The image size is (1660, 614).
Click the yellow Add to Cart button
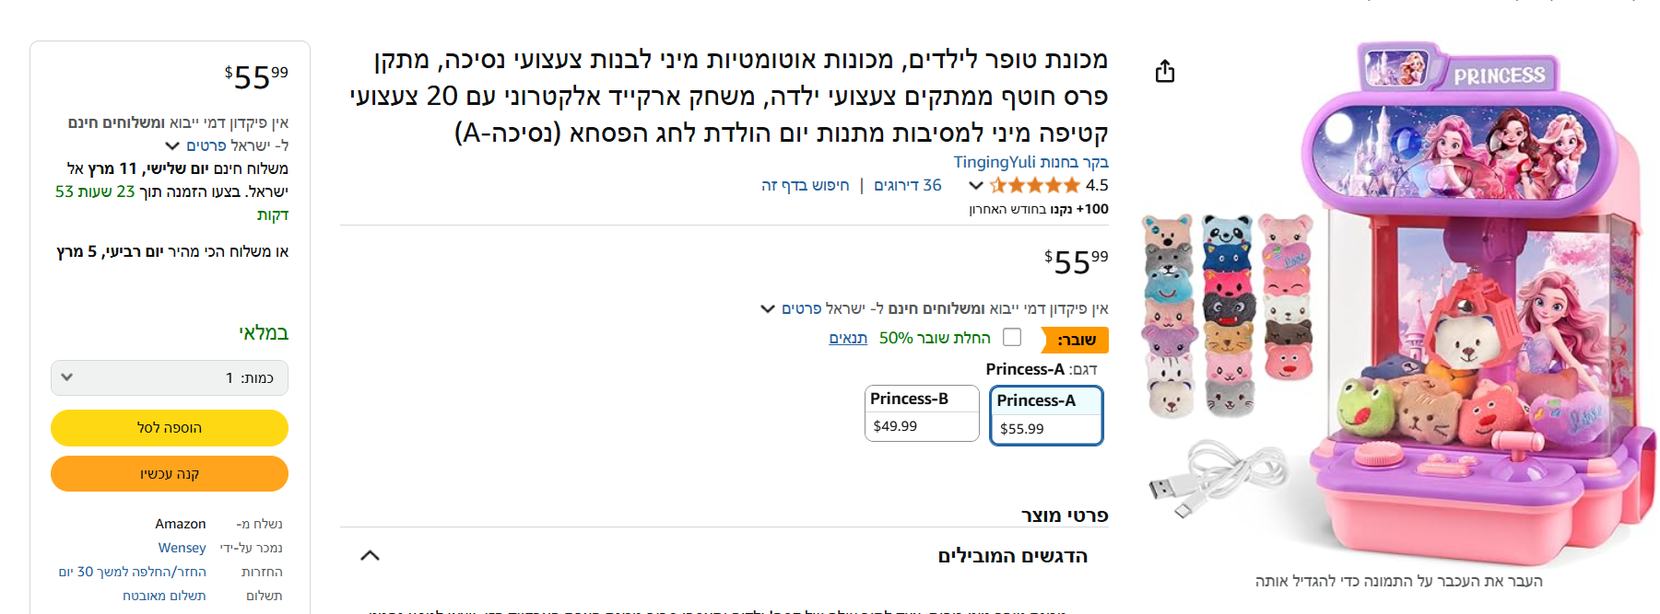coord(170,428)
